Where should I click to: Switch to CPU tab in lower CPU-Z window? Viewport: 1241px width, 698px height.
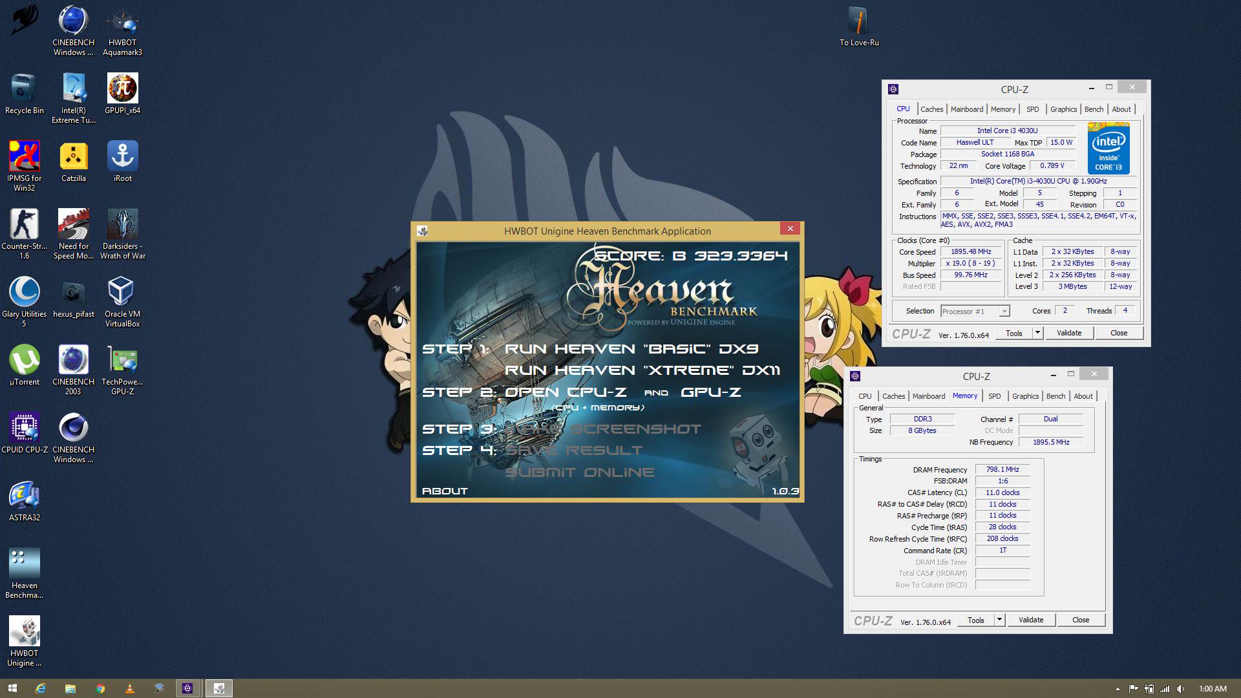(x=865, y=396)
